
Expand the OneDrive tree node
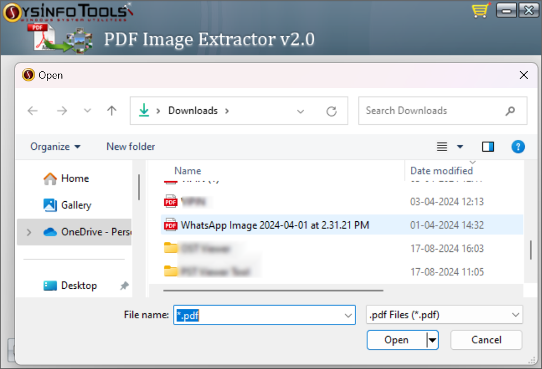[29, 232]
